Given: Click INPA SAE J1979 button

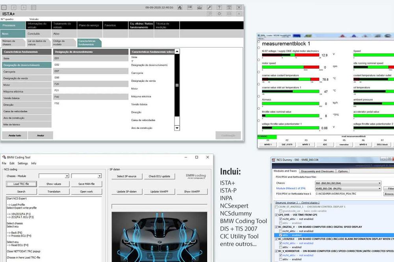Looking at the screenshot, I should tap(287, 145).
